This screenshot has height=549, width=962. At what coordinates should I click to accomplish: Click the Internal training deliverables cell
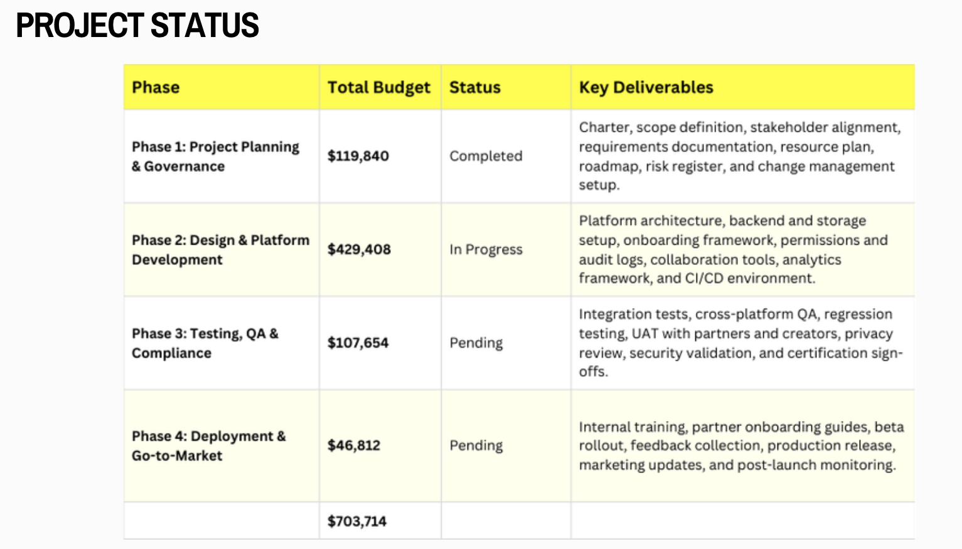click(740, 446)
